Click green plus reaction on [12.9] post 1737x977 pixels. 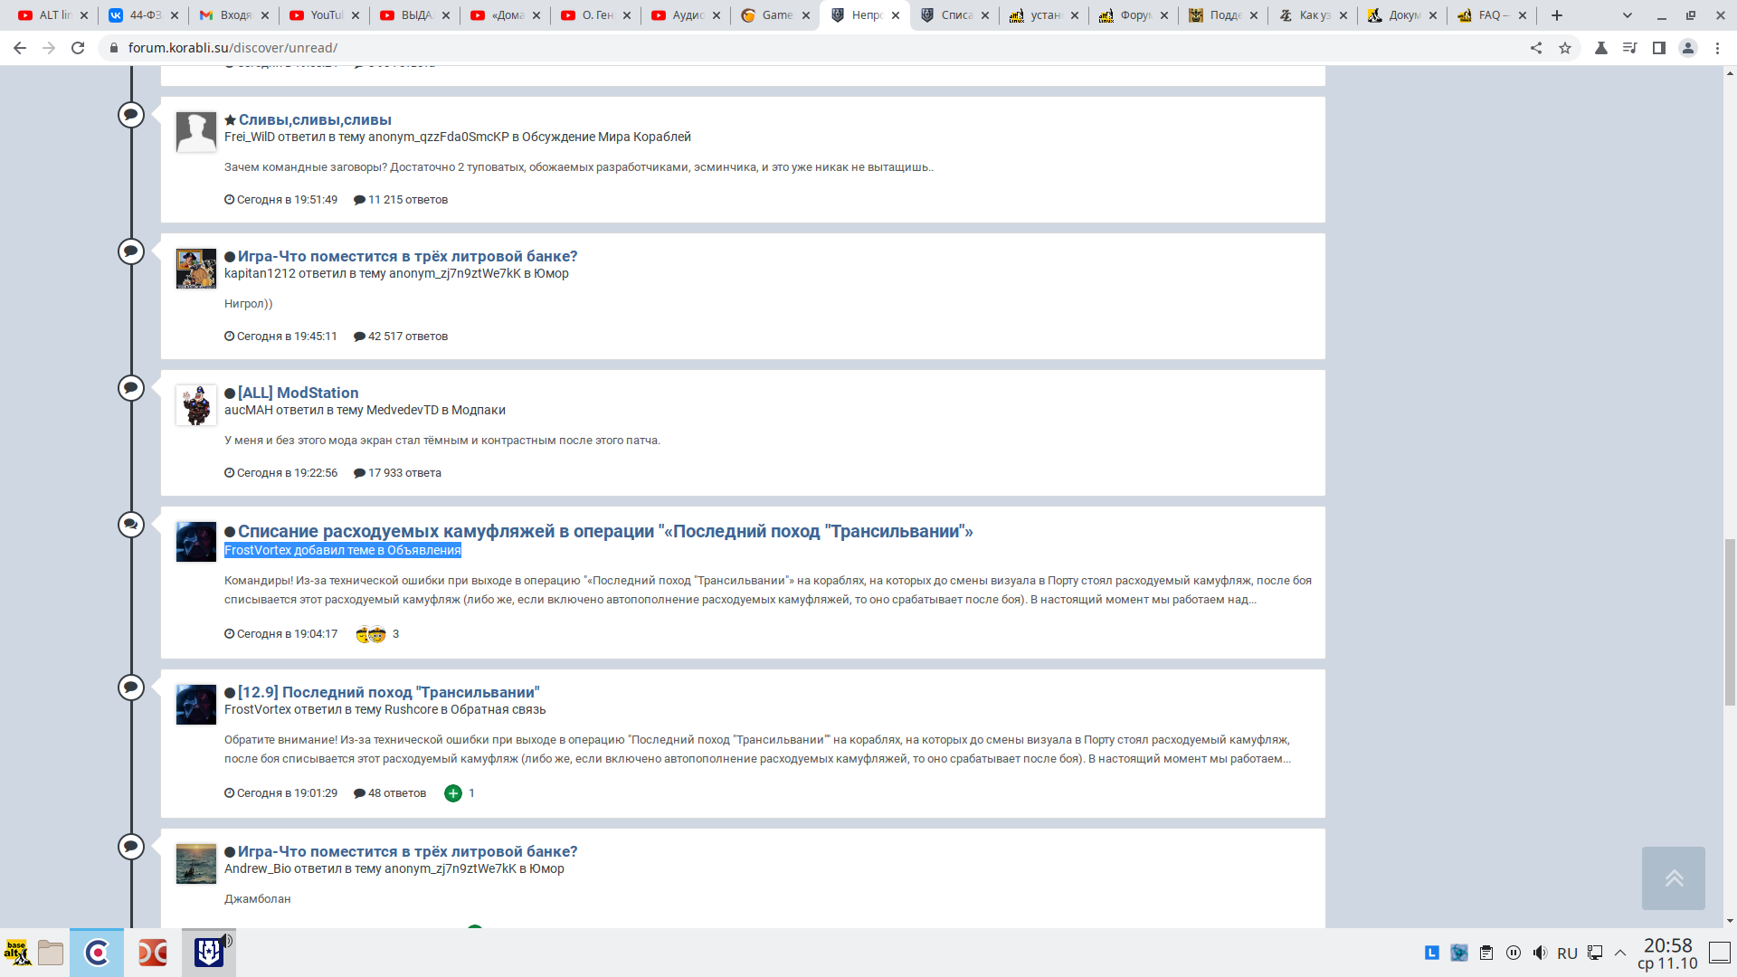point(453,793)
